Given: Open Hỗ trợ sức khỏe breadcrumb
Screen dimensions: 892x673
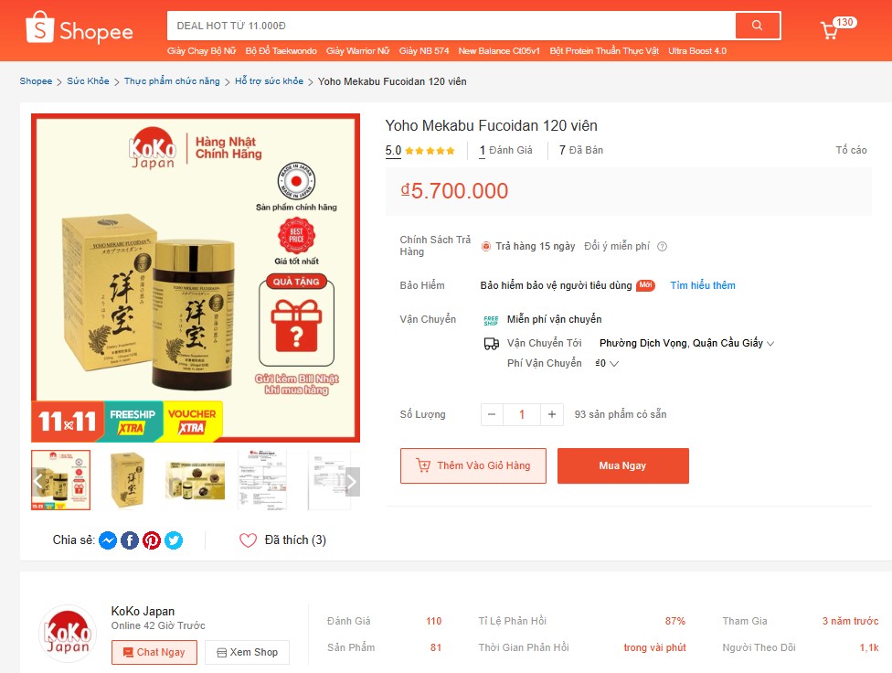Looking at the screenshot, I should 269,80.
